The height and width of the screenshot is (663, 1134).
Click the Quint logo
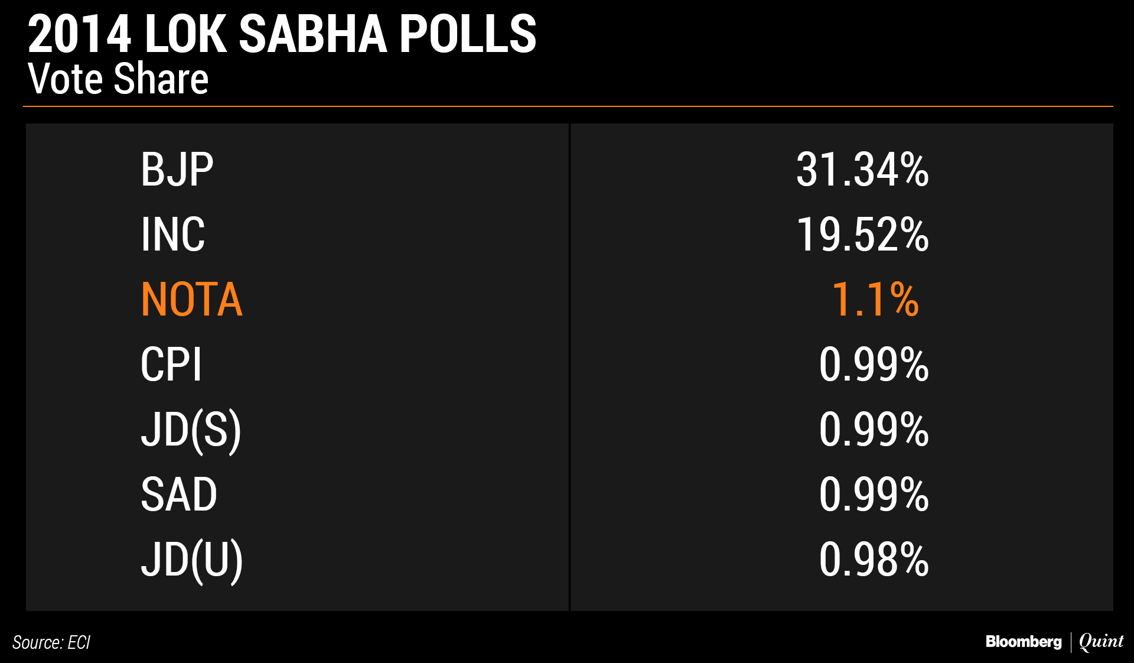pyautogui.click(x=1101, y=642)
